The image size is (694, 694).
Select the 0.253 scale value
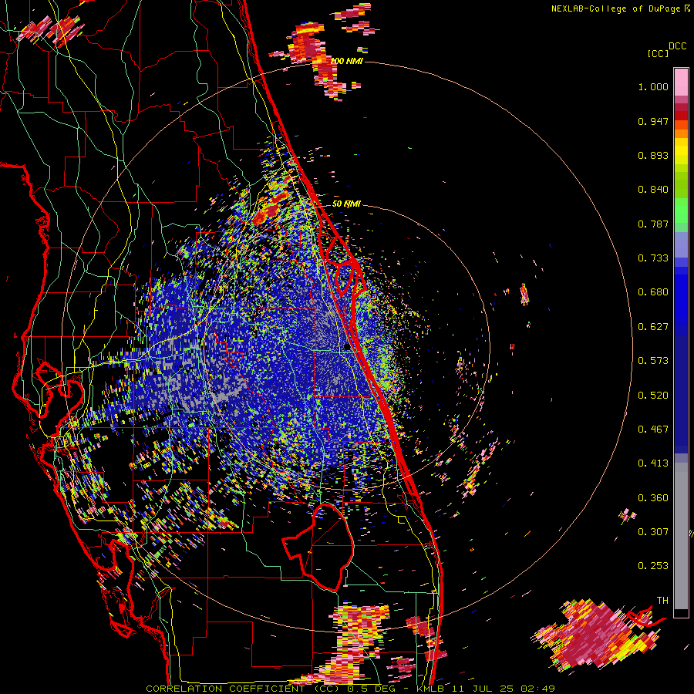[x=653, y=566]
